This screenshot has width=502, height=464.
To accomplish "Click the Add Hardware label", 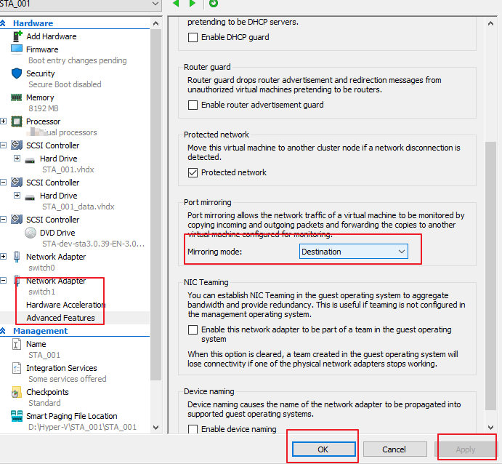I will 52,36.
